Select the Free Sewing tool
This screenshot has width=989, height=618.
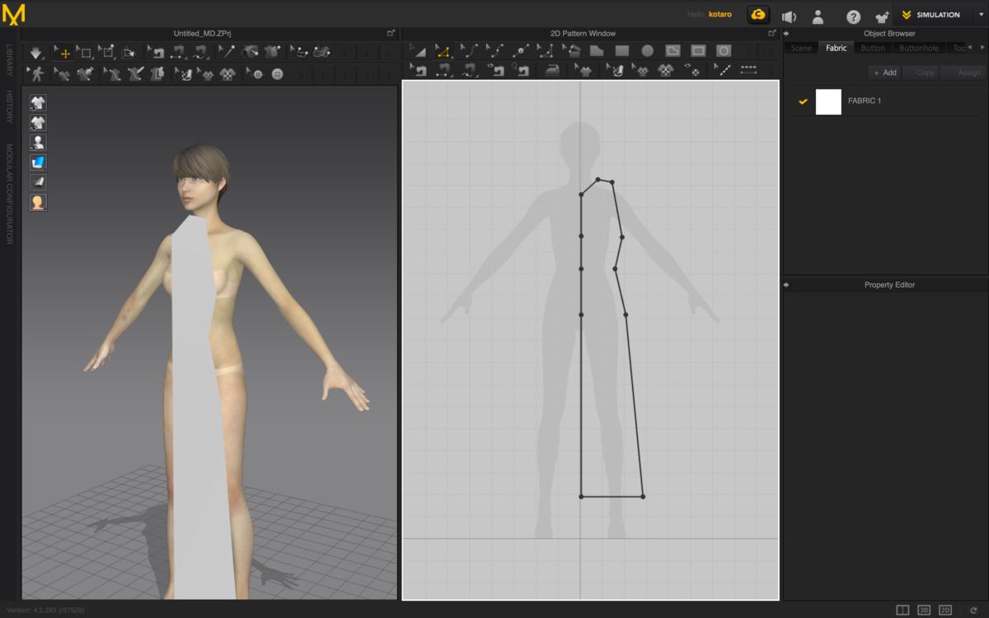click(469, 73)
